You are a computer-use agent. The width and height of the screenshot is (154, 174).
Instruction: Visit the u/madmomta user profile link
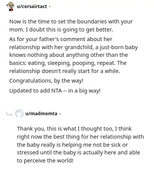point(41,114)
